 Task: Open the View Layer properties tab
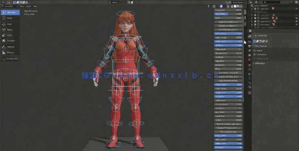pyautogui.click(x=250, y=51)
